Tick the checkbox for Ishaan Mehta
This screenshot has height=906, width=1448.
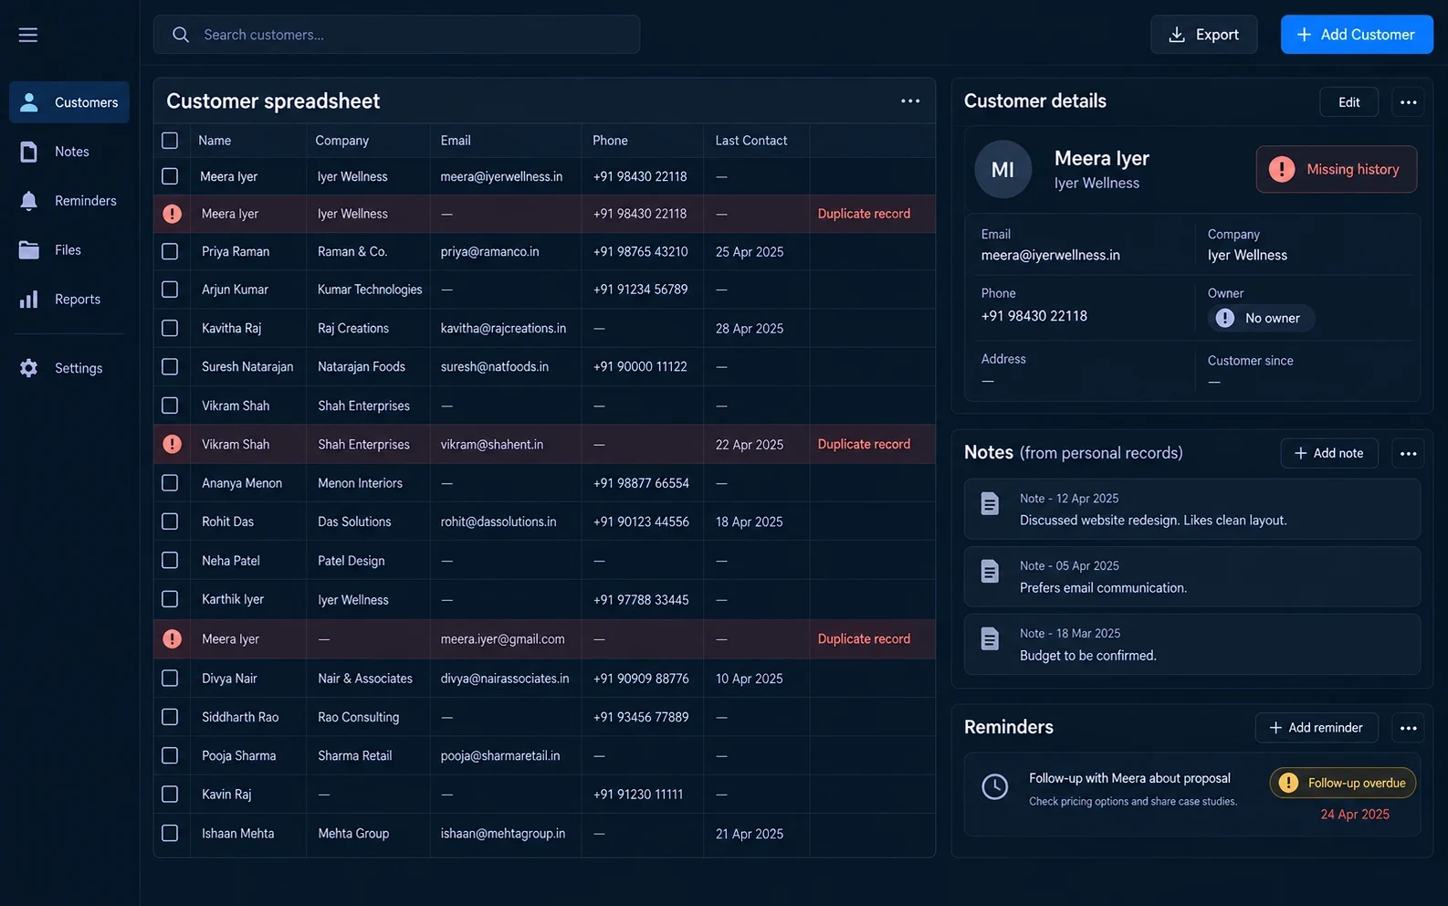click(170, 833)
